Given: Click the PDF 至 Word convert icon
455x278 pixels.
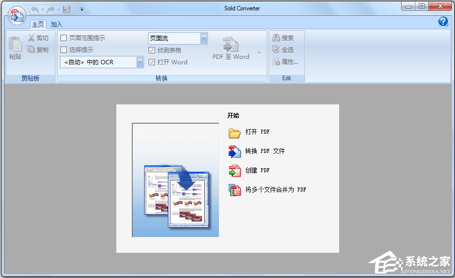Looking at the screenshot, I should 231,45.
